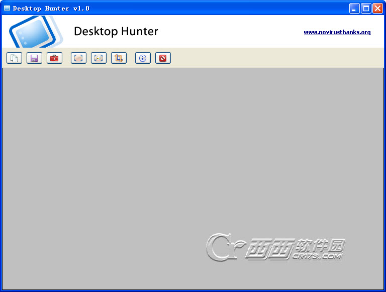The height and width of the screenshot is (292, 386).
Task: Open the red toolbox settings icon
Action: pos(54,58)
